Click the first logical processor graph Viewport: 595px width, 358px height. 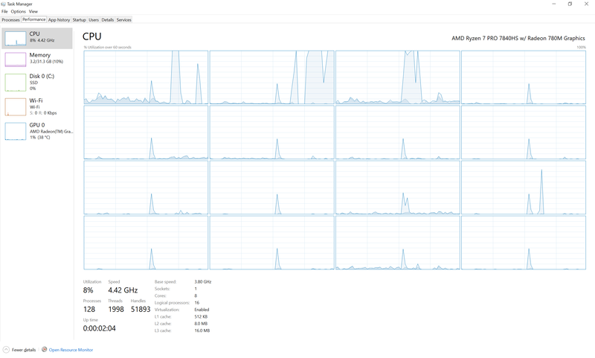tap(146, 77)
